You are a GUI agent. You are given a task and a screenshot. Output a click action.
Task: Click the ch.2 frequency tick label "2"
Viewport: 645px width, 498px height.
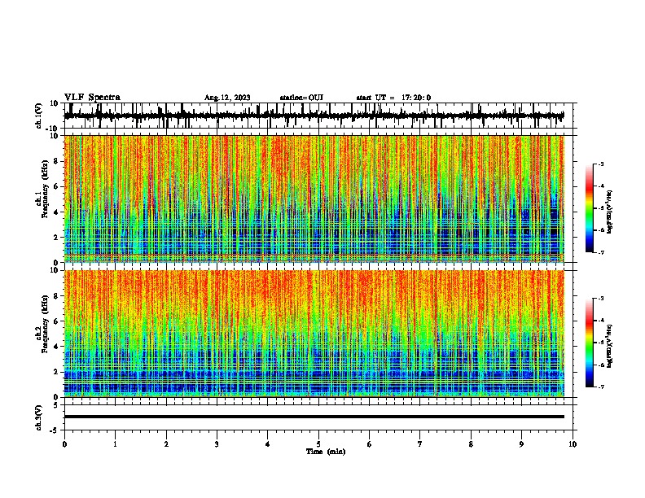[x=56, y=372]
